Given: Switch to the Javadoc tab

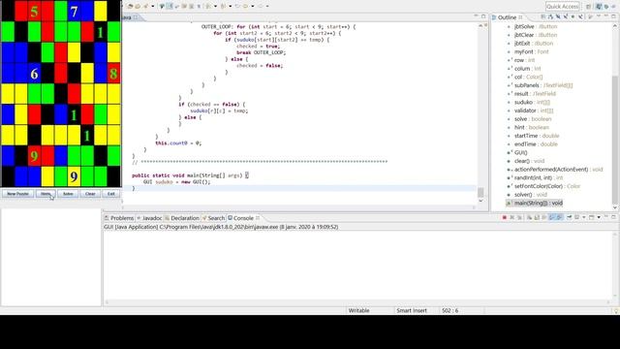Looking at the screenshot, I should coord(149,218).
